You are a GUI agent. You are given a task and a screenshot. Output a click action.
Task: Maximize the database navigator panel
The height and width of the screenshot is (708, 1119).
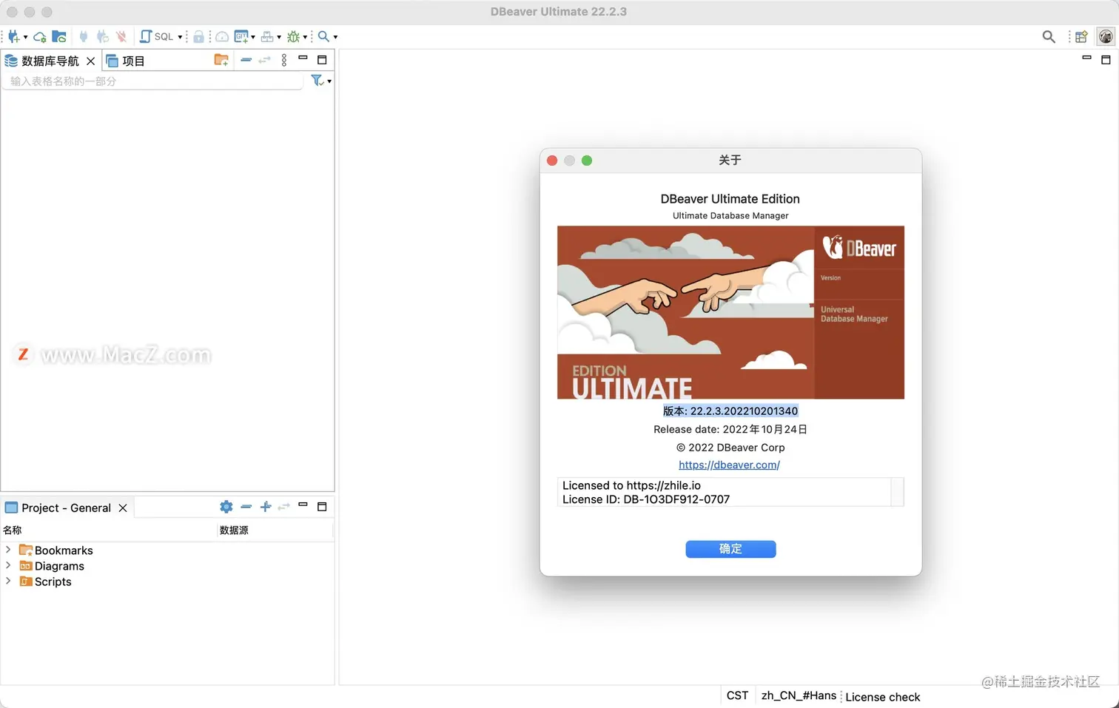(x=322, y=60)
